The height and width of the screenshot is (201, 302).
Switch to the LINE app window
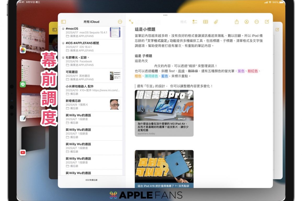pyautogui.click(x=23, y=84)
